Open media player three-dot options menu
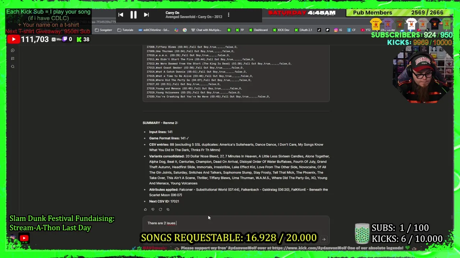460x258 pixels. click(229, 15)
